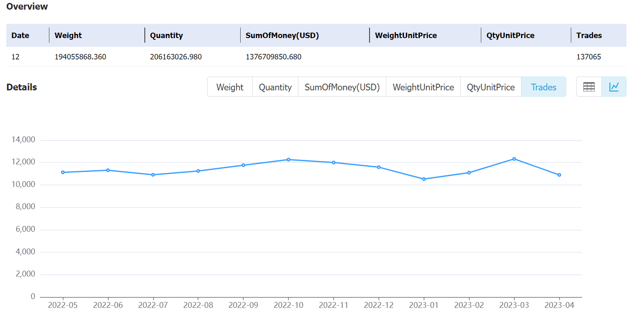This screenshot has width=629, height=315.
Task: Click the weight value 194055868.360
Action: 80,57
